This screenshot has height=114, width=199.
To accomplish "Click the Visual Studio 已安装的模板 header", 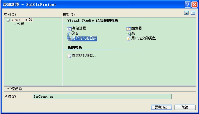I will point(93,20).
